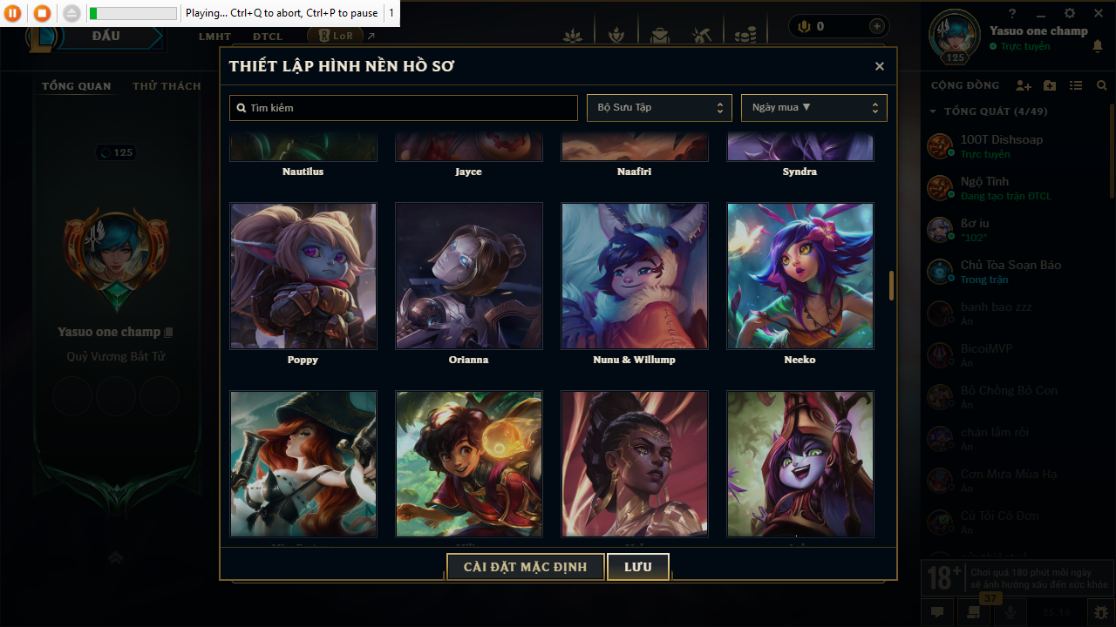Viewport: 1116px width, 627px height.
Task: Open the new friend folder icon
Action: click(1050, 85)
